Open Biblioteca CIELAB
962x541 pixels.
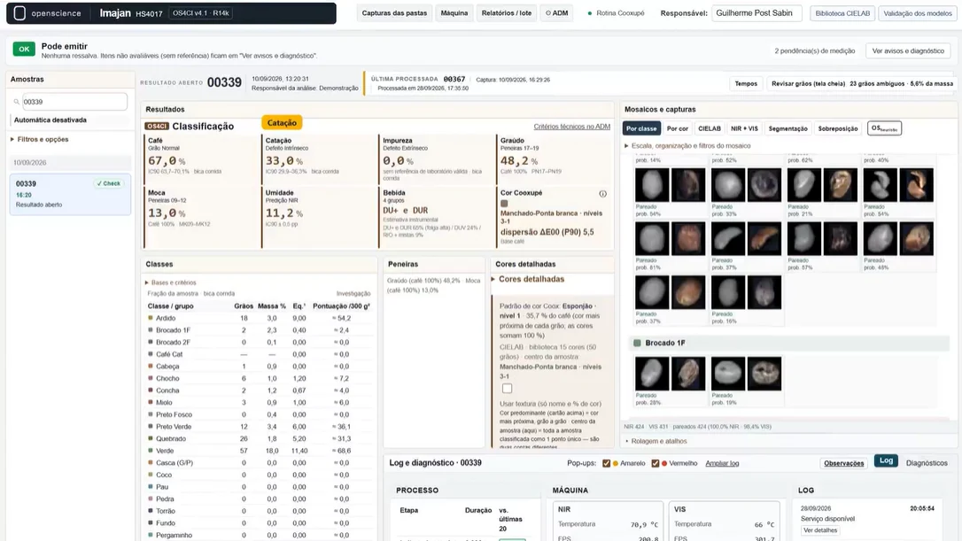coord(842,13)
